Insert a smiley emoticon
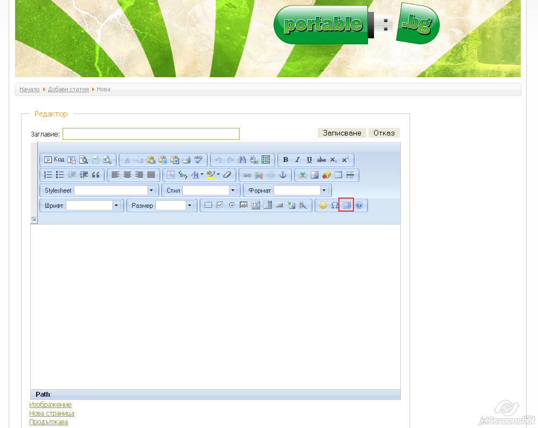The width and height of the screenshot is (538, 428). [323, 205]
